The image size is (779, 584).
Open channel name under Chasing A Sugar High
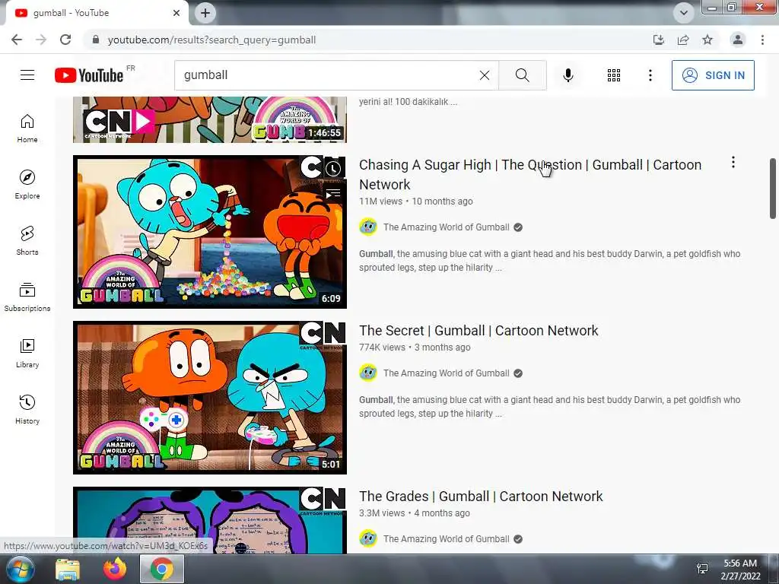[x=446, y=227]
